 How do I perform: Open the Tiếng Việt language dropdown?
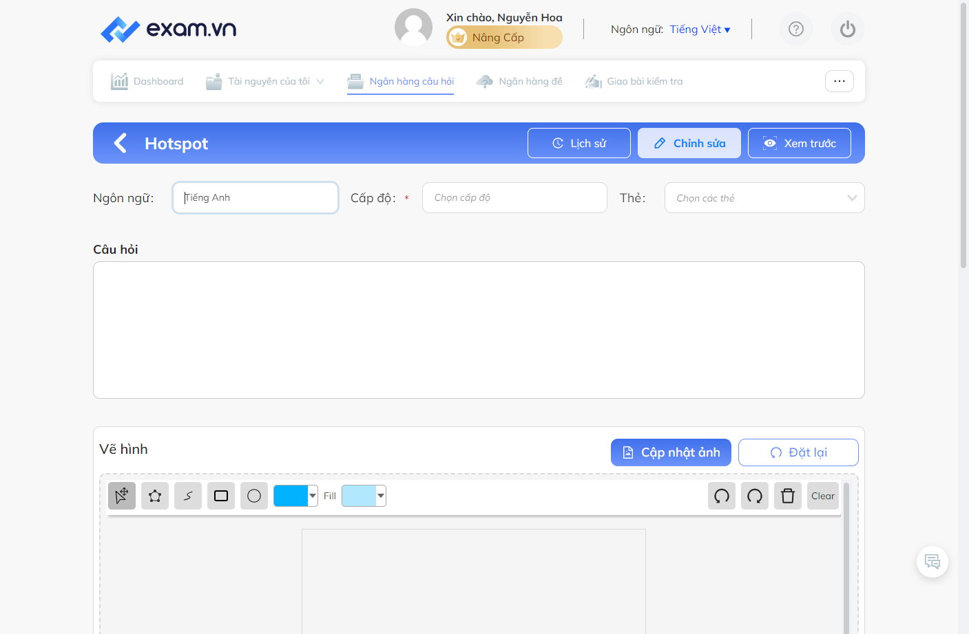700,29
